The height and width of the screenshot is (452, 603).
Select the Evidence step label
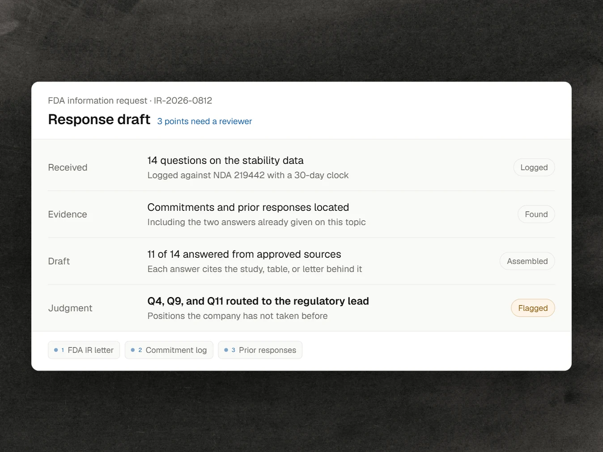pos(68,214)
